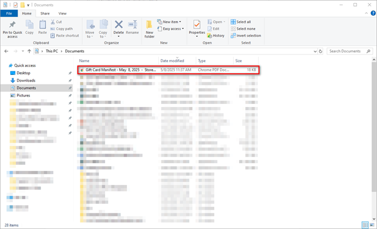Select the Gift Card Manifest PDF file
Screen dimensions: 377x229
click(x=169, y=69)
